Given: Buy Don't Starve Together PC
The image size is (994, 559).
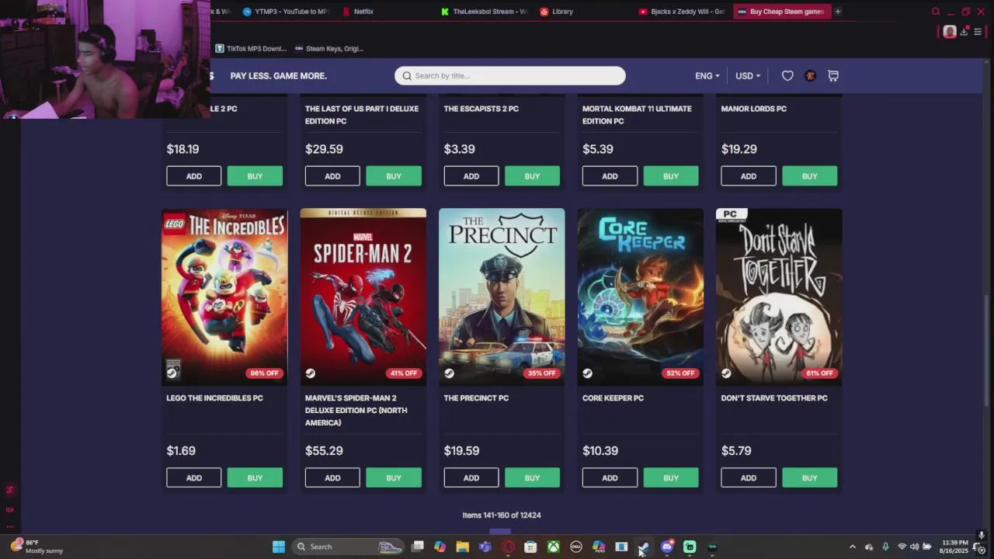Looking at the screenshot, I should 809,477.
